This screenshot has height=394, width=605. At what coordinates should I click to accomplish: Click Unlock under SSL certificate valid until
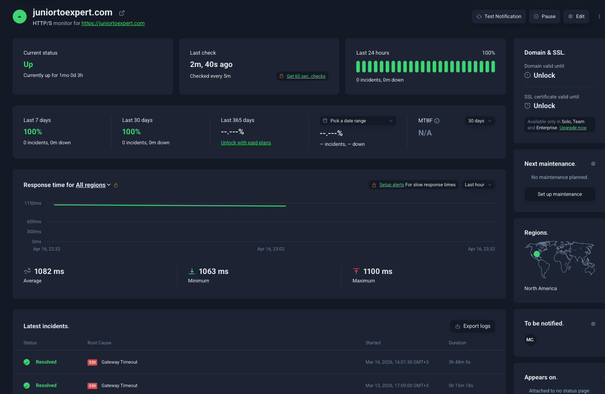[x=544, y=106]
